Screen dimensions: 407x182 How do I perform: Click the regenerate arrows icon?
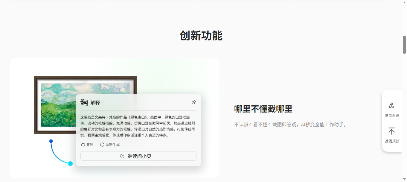point(102,145)
